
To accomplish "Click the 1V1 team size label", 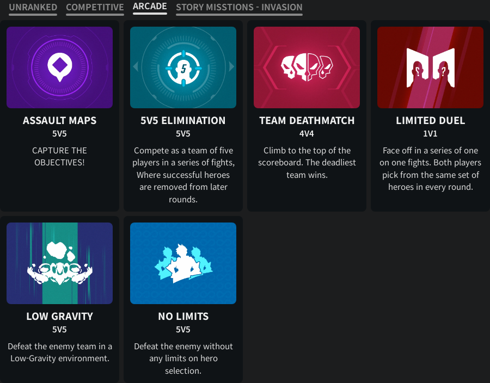I will (430, 134).
